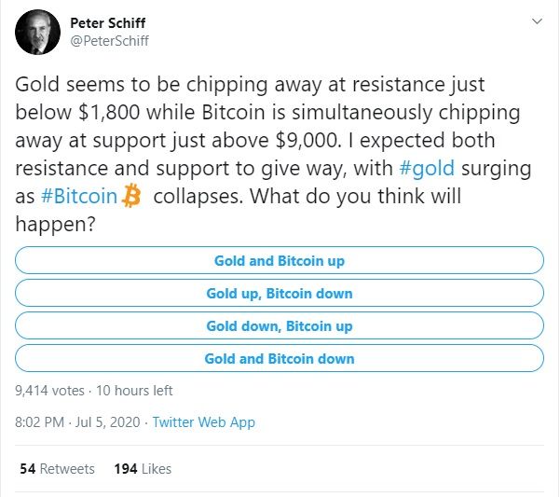Choose Gold down, Bitcoin up option
This screenshot has width=560, height=497.
pyautogui.click(x=280, y=326)
